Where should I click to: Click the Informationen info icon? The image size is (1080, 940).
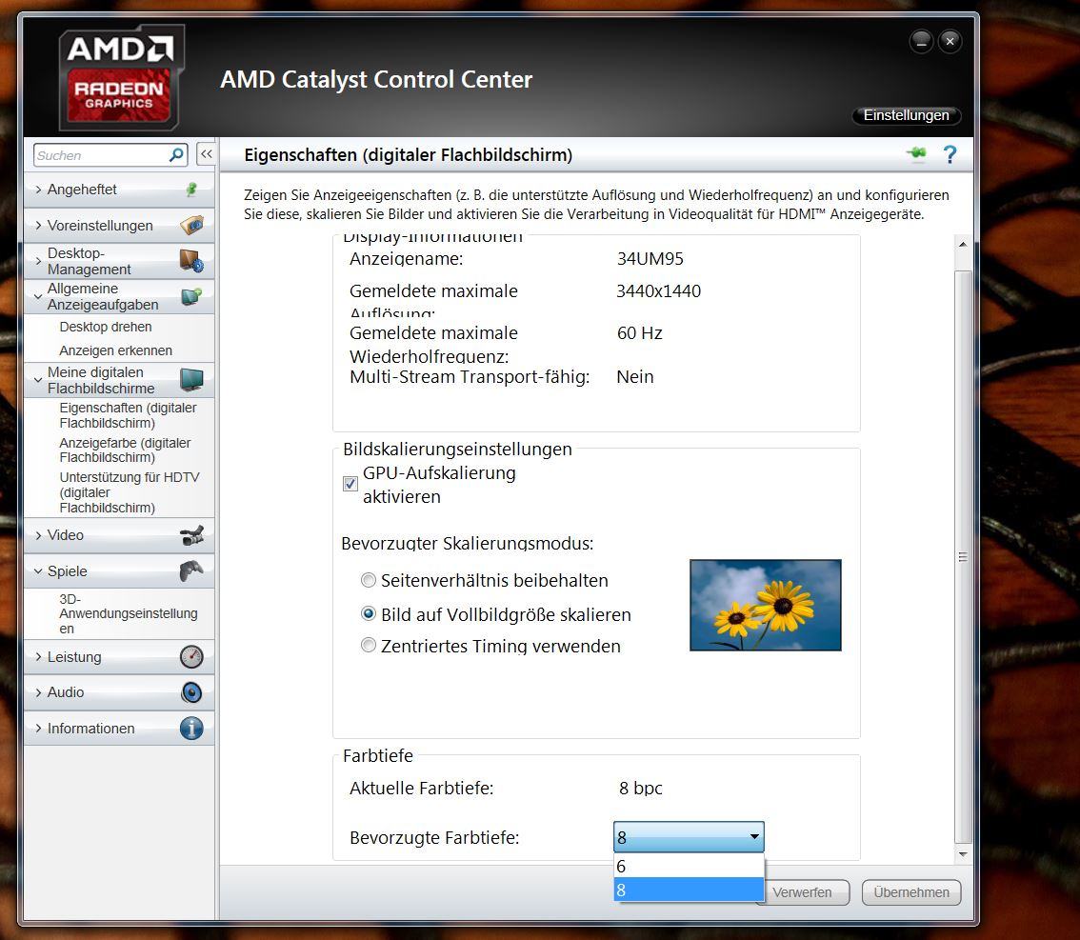[x=191, y=728]
